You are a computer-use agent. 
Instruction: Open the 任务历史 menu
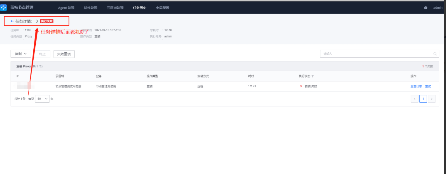click(140, 8)
